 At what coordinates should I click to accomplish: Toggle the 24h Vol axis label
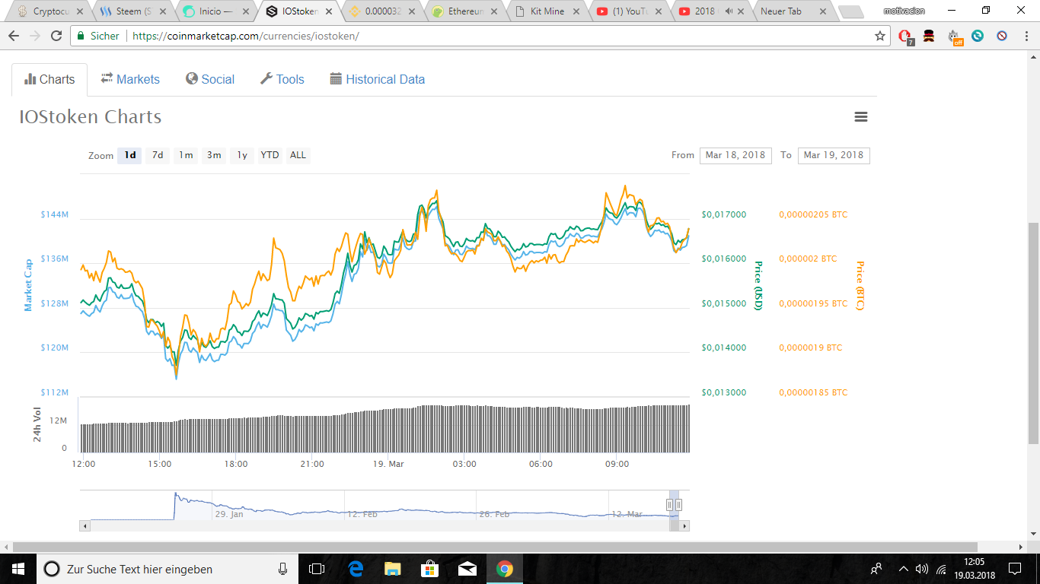(x=37, y=424)
